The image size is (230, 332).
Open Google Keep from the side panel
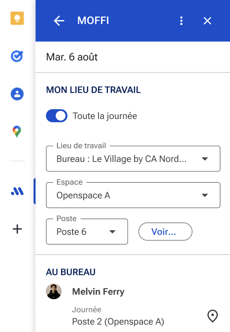tap(17, 19)
